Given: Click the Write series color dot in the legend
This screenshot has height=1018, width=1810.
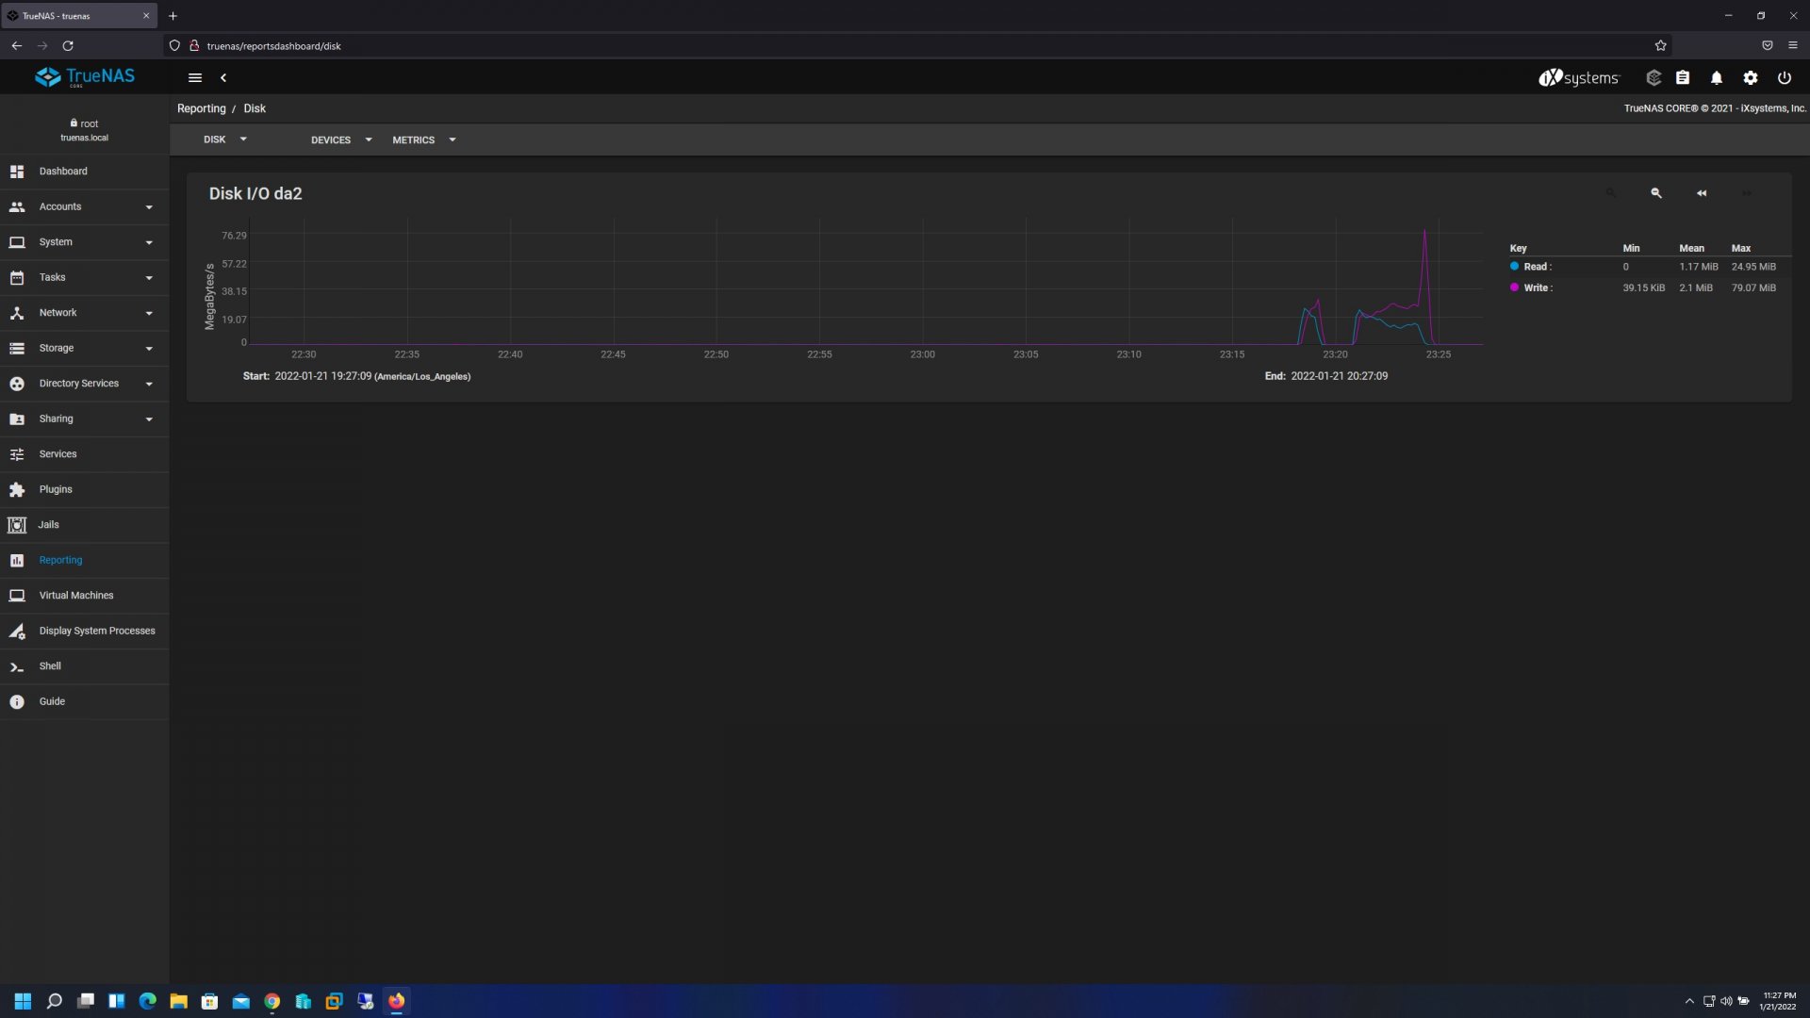Looking at the screenshot, I should pyautogui.click(x=1514, y=287).
